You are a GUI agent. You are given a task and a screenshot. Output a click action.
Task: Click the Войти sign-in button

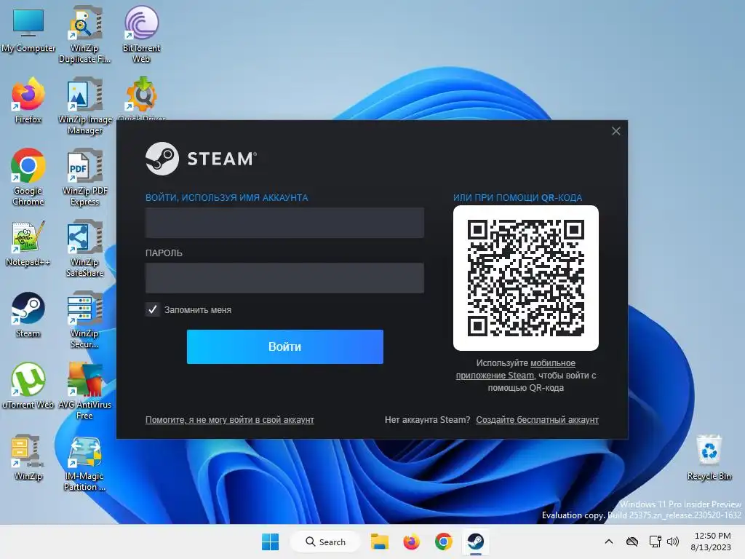coord(285,346)
